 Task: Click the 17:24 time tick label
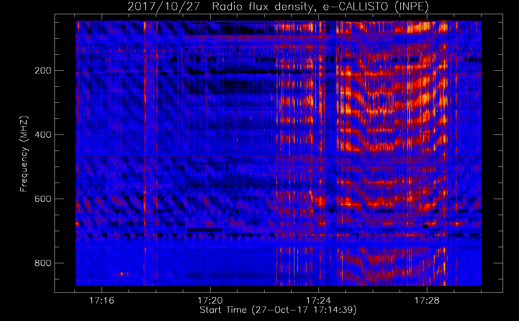[x=319, y=301]
